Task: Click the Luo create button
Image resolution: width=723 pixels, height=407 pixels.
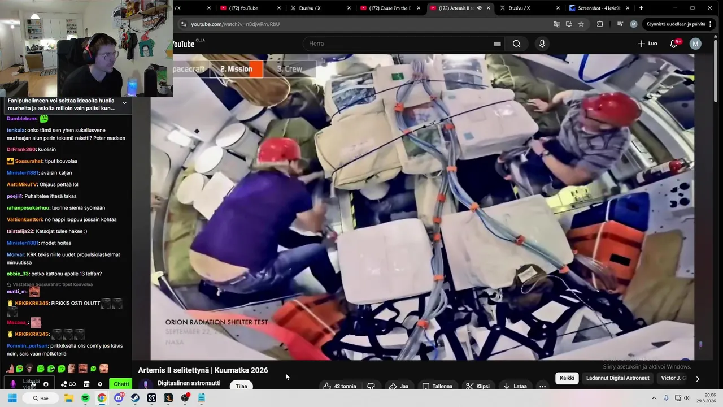Action: tap(647, 44)
